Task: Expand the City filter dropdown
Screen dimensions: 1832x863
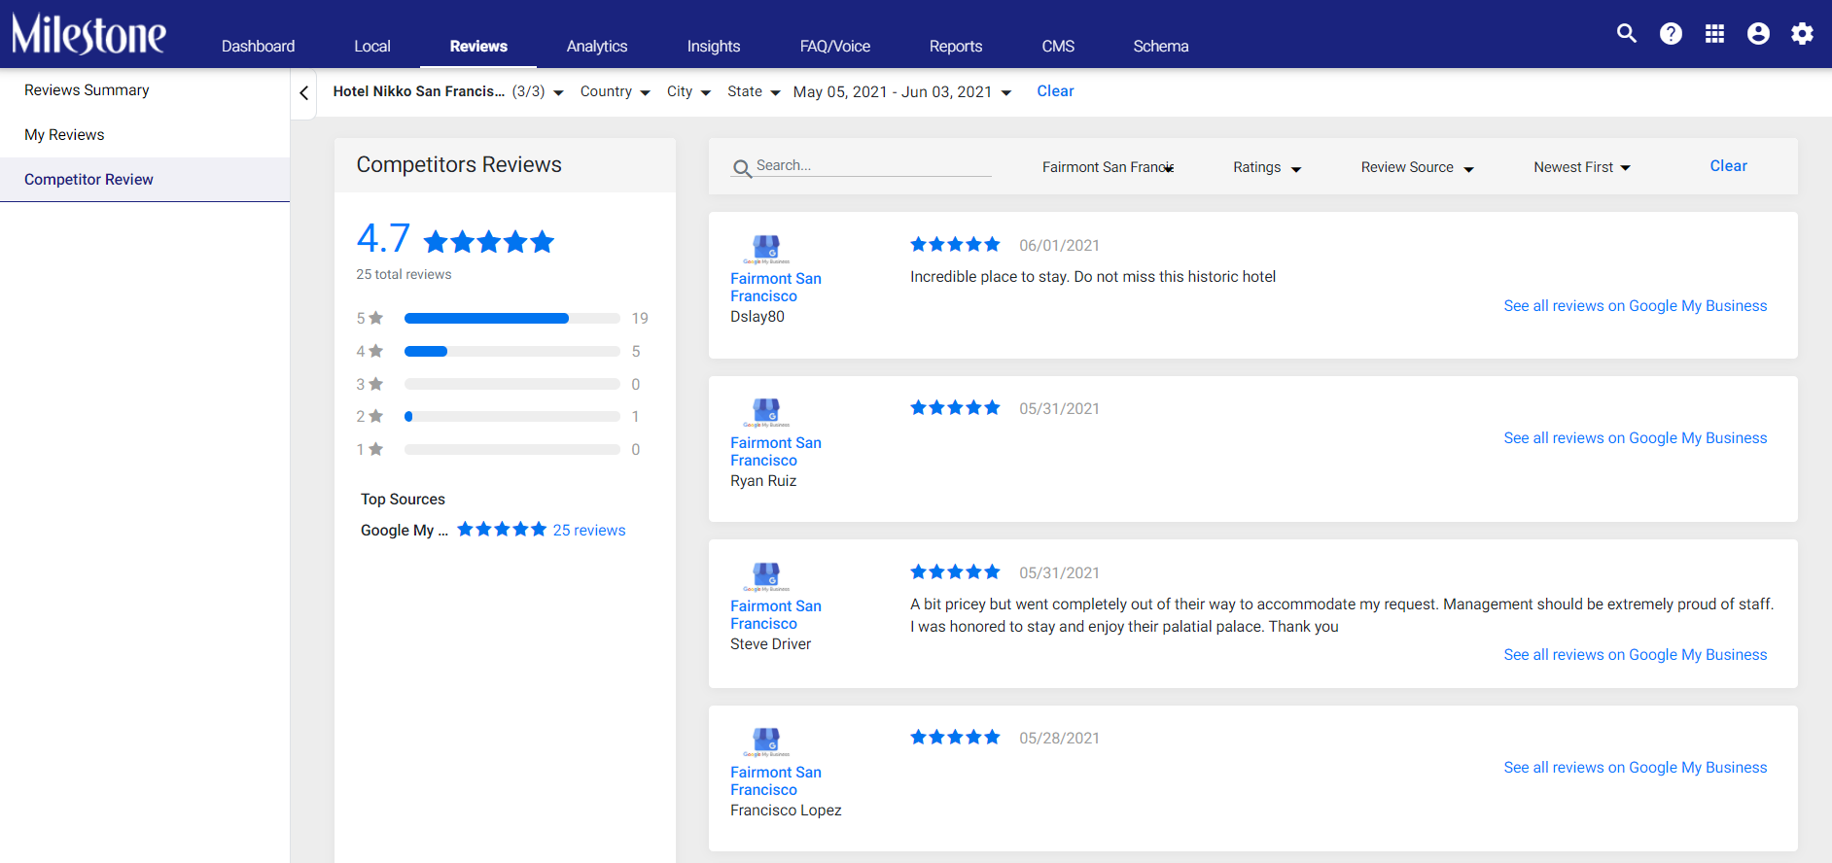Action: tap(688, 91)
